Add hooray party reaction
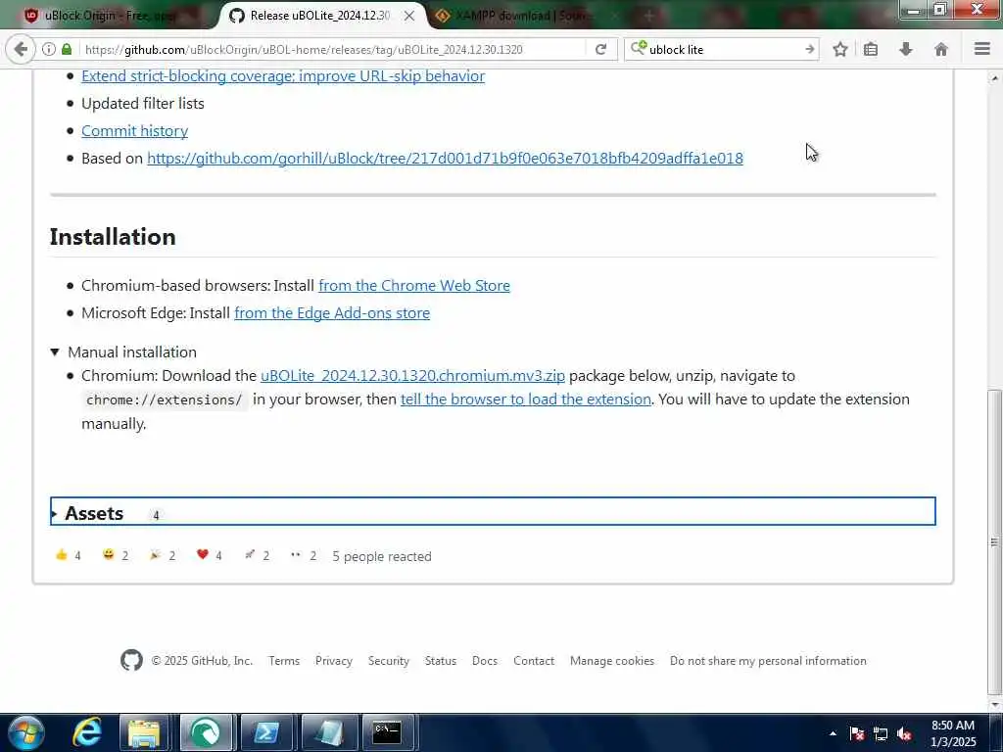The height and width of the screenshot is (752, 1003). pos(163,555)
